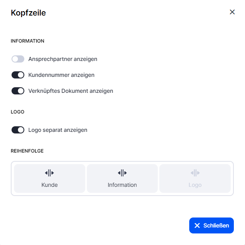
Task: Click the Verknüpftes Dokument anzeigen label
Action: click(71, 91)
